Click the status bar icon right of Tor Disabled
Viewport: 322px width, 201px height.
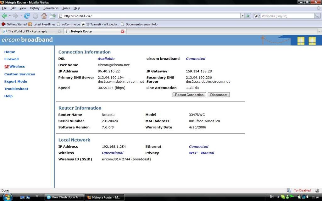pos(318,190)
